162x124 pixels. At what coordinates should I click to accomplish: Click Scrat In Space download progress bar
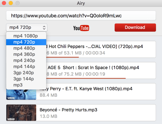[86, 78]
